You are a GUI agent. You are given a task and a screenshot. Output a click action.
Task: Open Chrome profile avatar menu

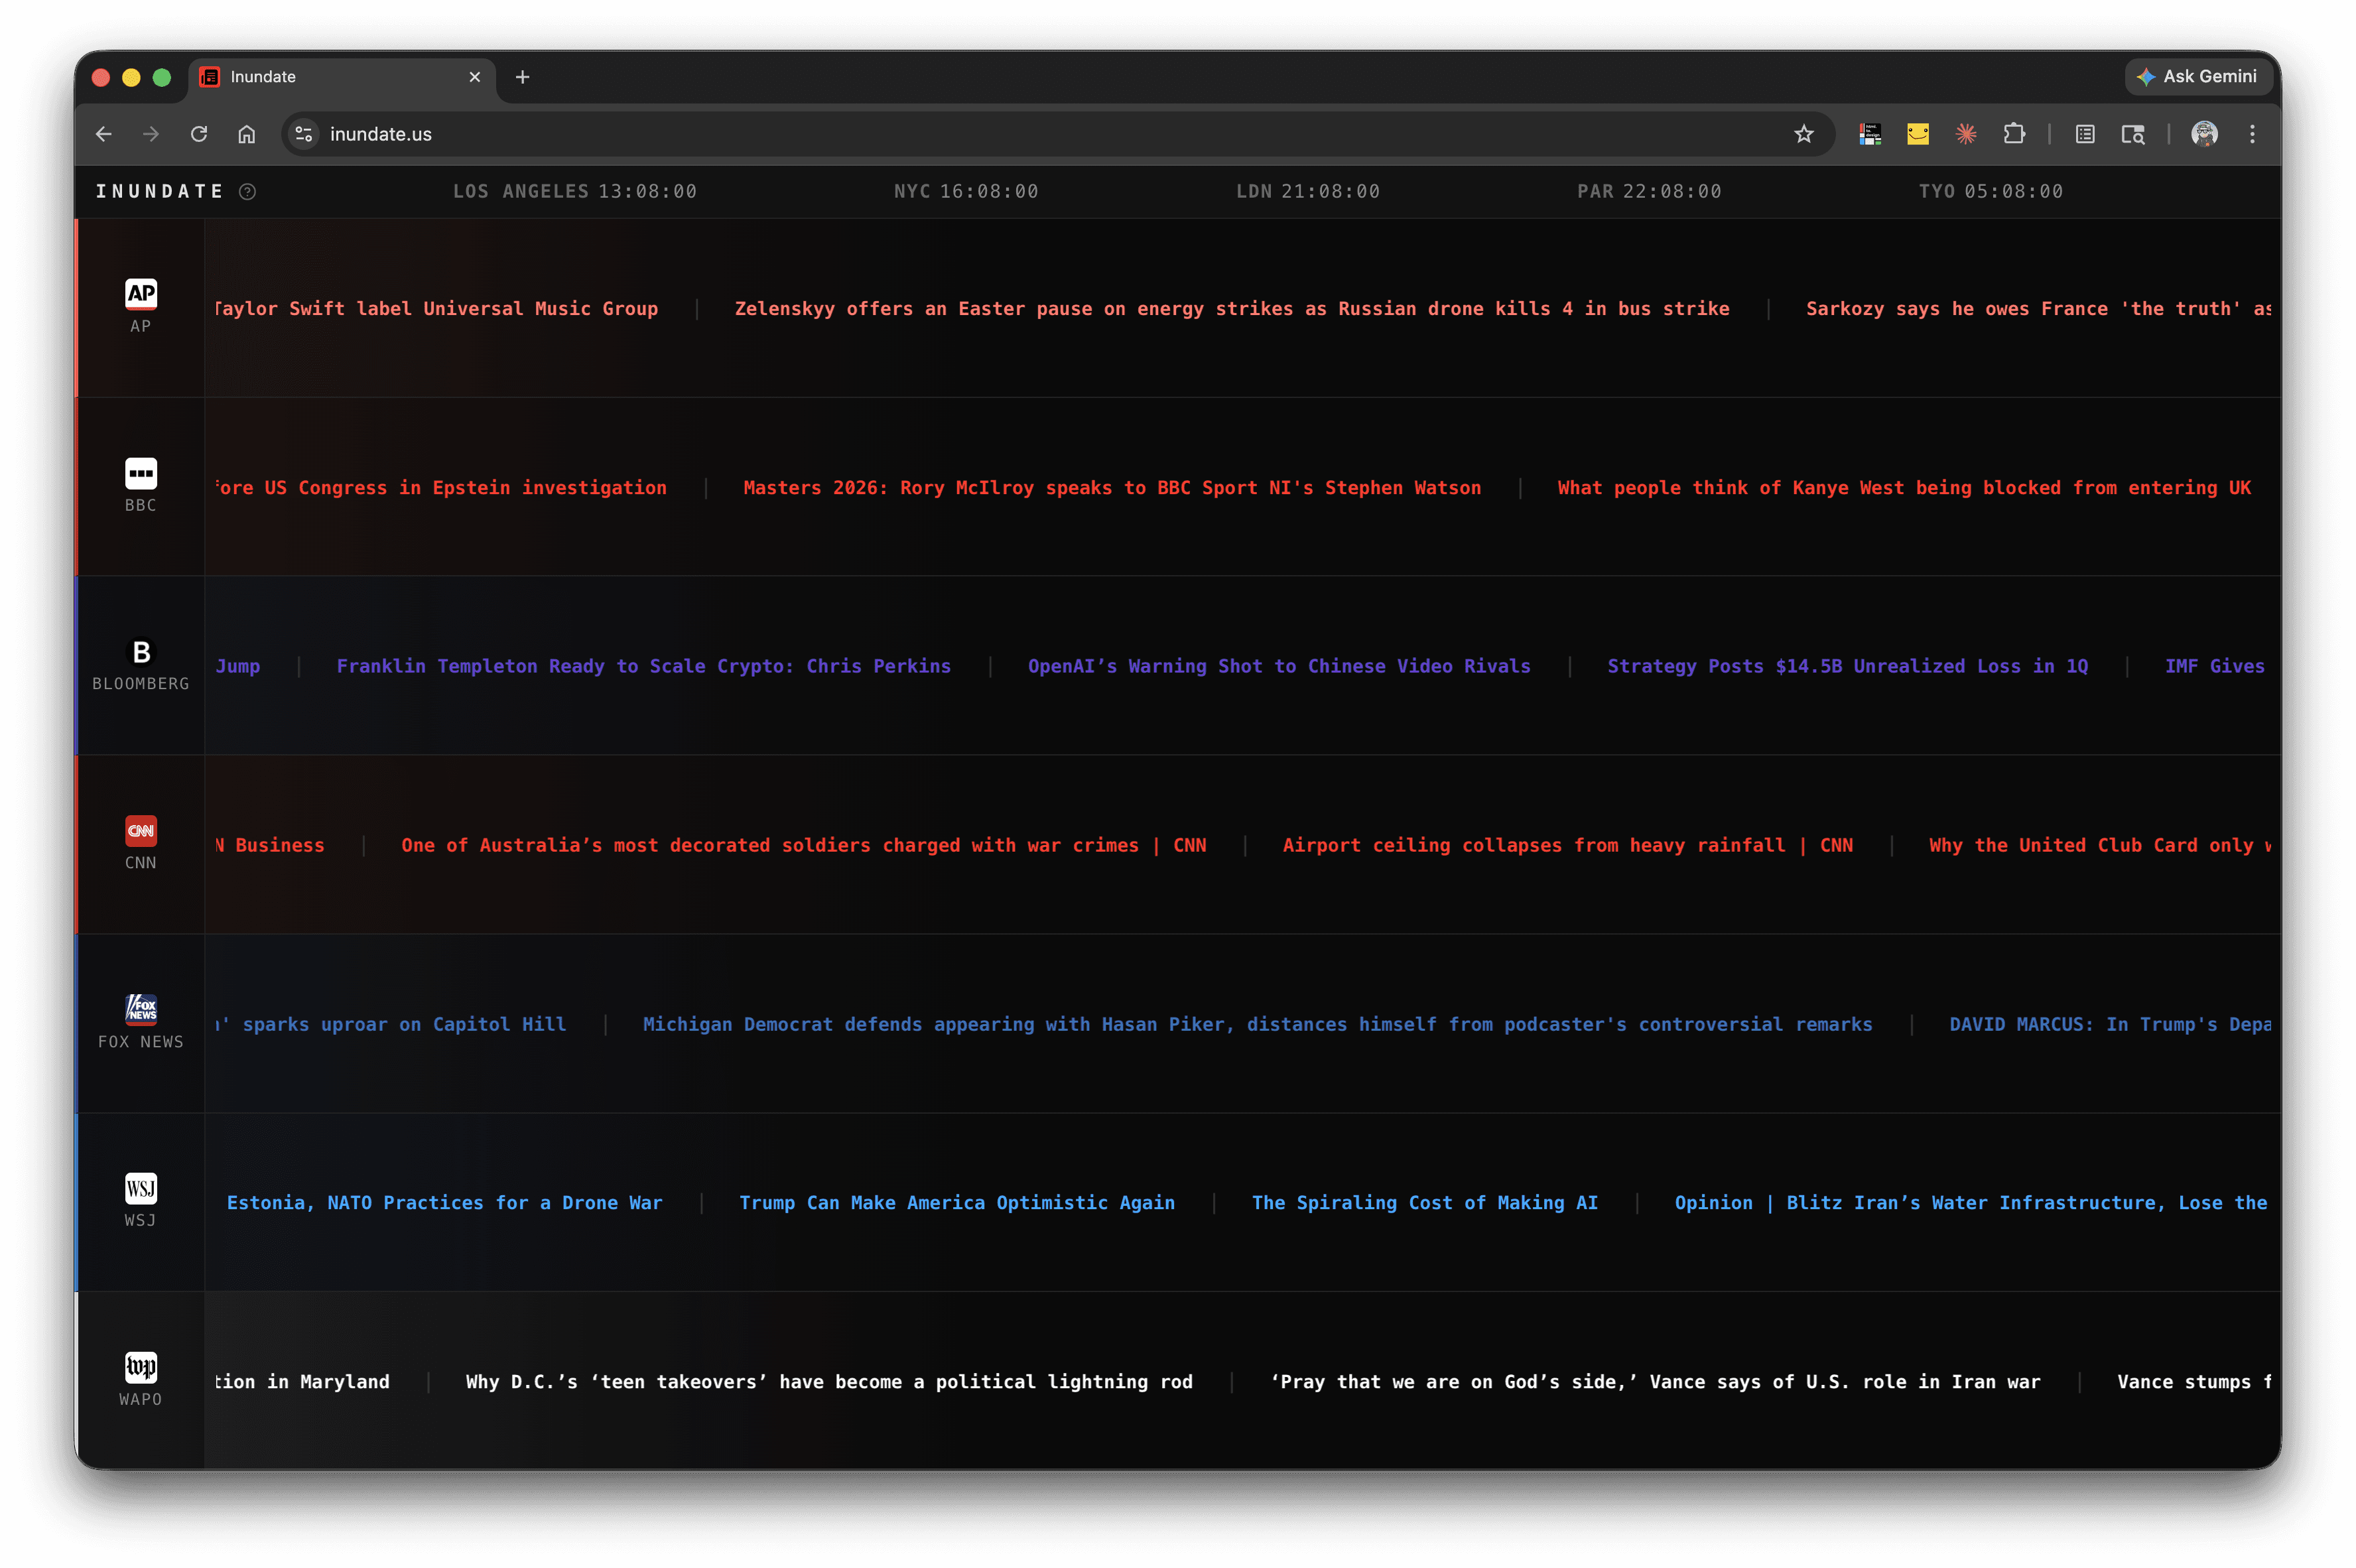pos(2204,134)
